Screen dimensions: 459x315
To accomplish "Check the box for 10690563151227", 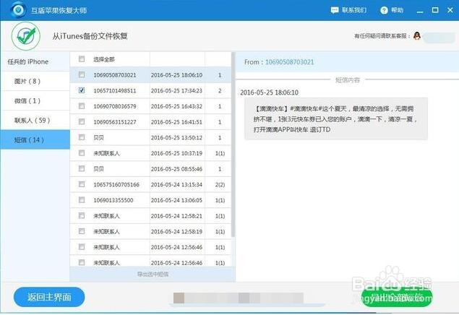I will [82, 121].
